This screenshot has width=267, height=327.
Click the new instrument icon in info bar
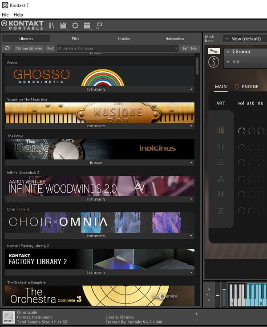[8, 317]
